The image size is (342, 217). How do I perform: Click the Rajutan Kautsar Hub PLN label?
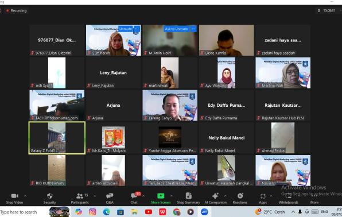(x=283, y=118)
